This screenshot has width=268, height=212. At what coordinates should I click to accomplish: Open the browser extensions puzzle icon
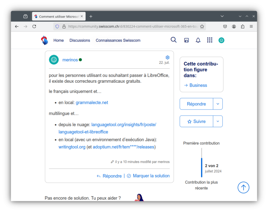pyautogui.click(x=243, y=26)
